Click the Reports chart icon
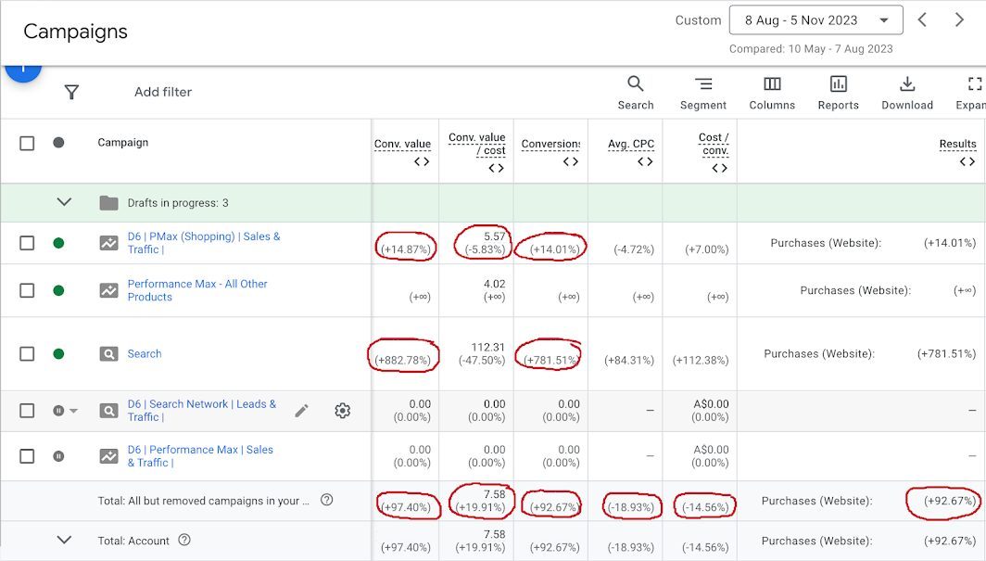The height and width of the screenshot is (561, 986). point(839,84)
